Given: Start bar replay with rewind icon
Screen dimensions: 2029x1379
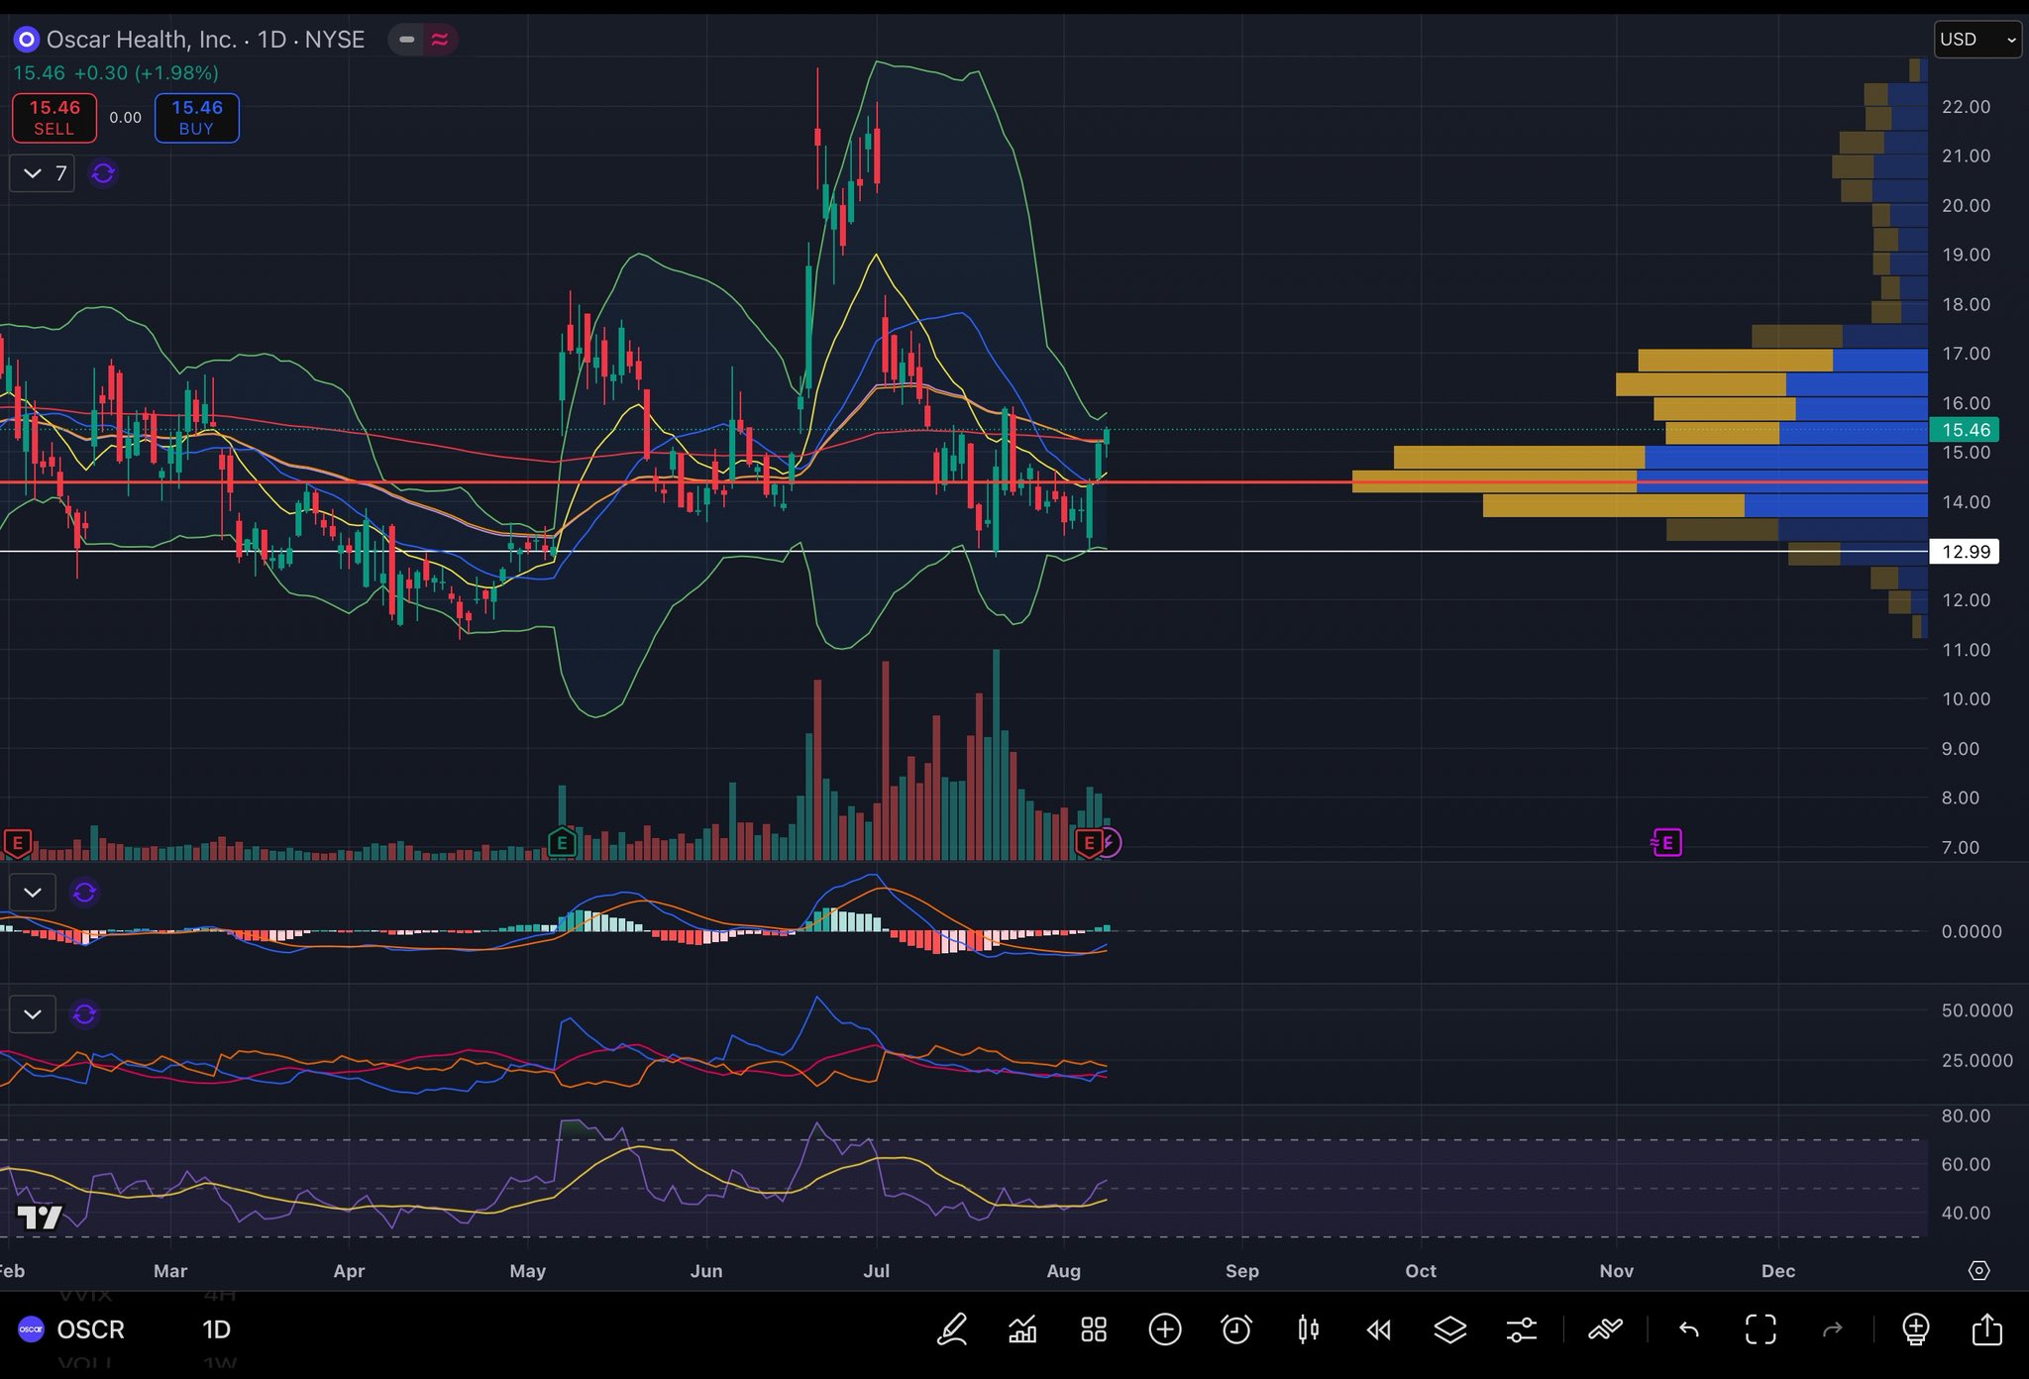Looking at the screenshot, I should click(1378, 1329).
